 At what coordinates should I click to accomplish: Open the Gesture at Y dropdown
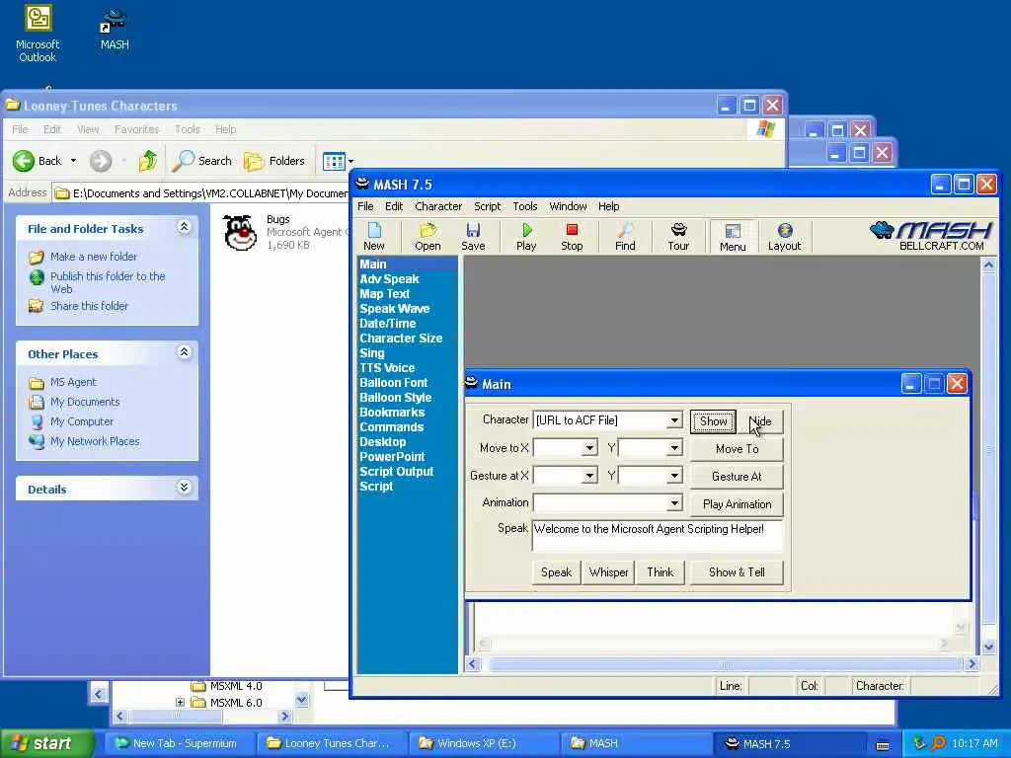click(673, 476)
